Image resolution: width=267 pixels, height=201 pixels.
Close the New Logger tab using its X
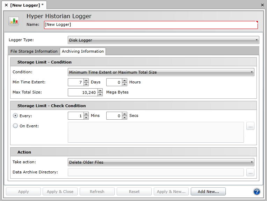[6, 5]
